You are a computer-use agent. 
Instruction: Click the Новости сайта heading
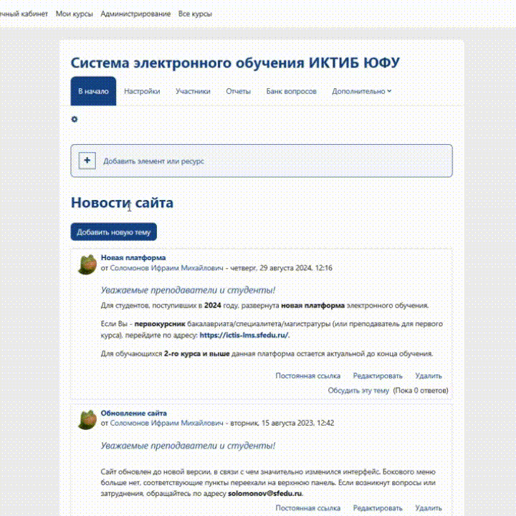(122, 203)
